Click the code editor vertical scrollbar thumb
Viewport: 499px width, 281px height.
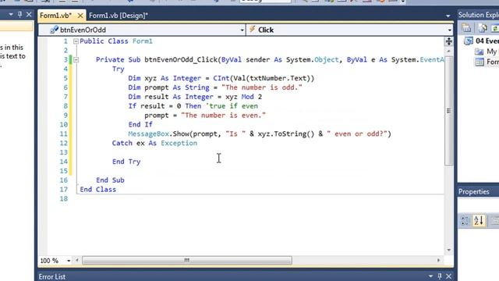click(449, 111)
